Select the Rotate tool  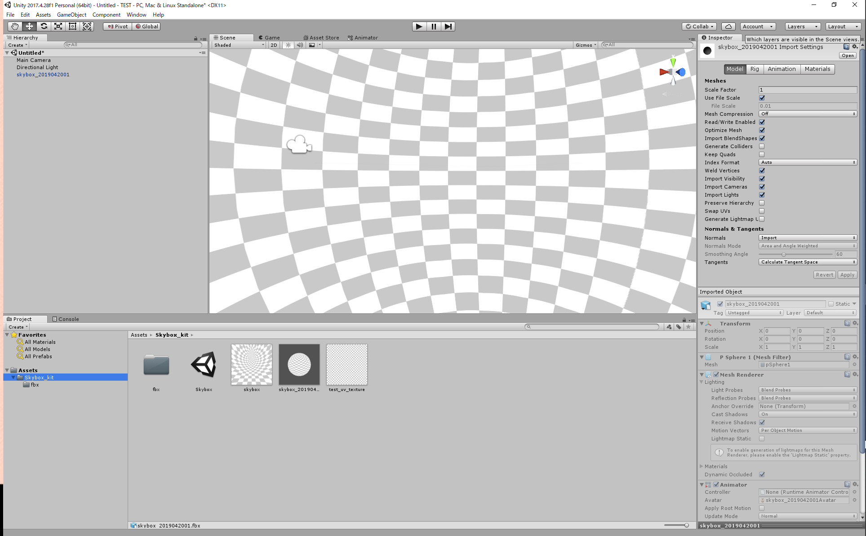(x=44, y=26)
